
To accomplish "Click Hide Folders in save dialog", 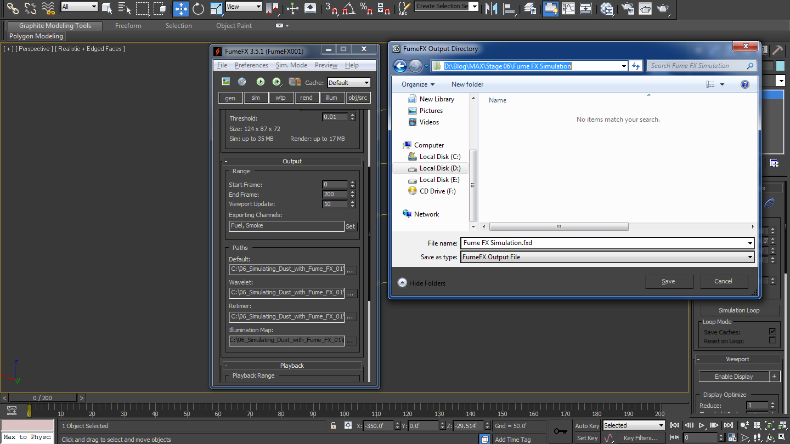I will tap(422, 283).
